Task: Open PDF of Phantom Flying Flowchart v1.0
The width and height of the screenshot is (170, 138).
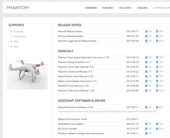Action: [x=160, y=62]
